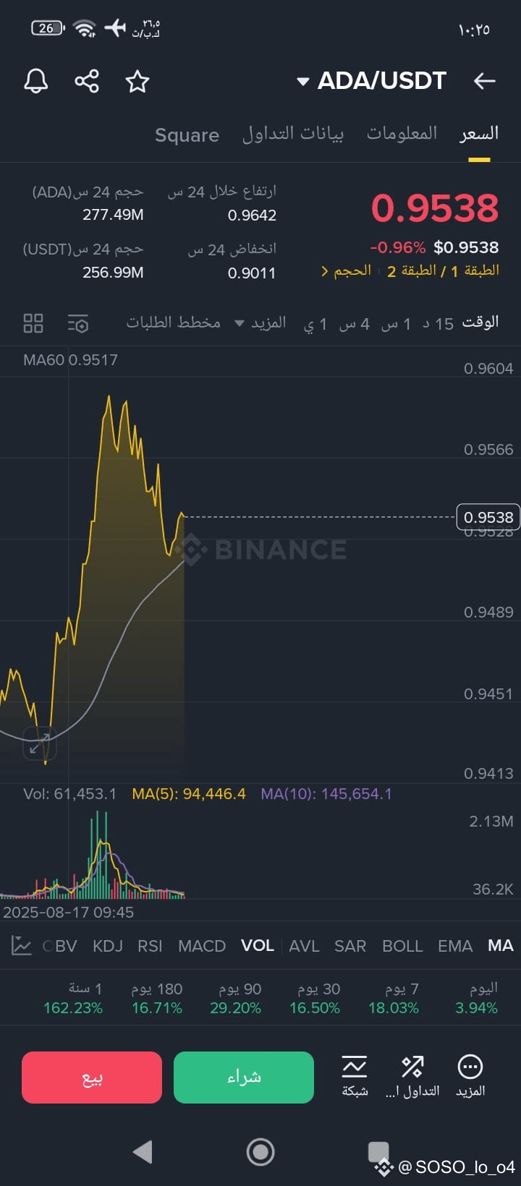
Task: Click the large red price 0.9538
Action: (435, 208)
